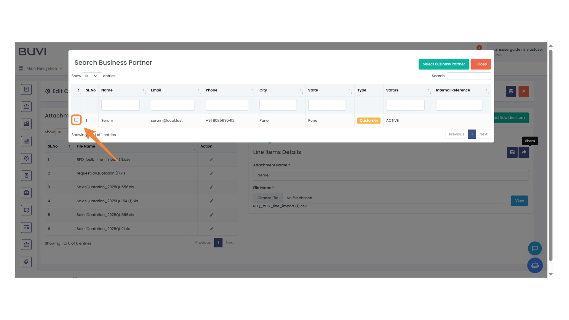Click inside the Search field of the modal
Viewport: 569px width, 320px height.
[x=469, y=76]
